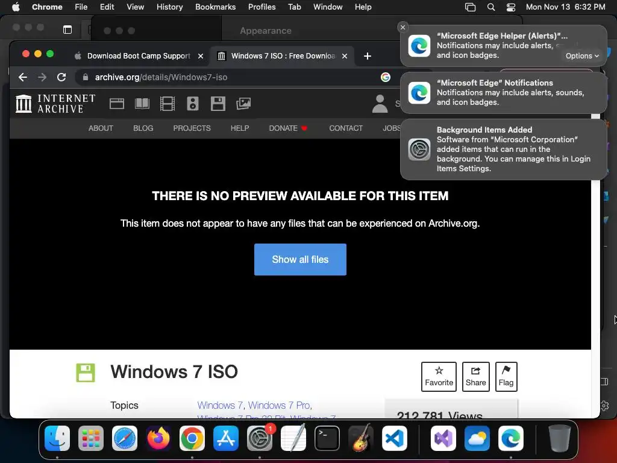Open Internet Archive texts book icon

(x=142, y=104)
